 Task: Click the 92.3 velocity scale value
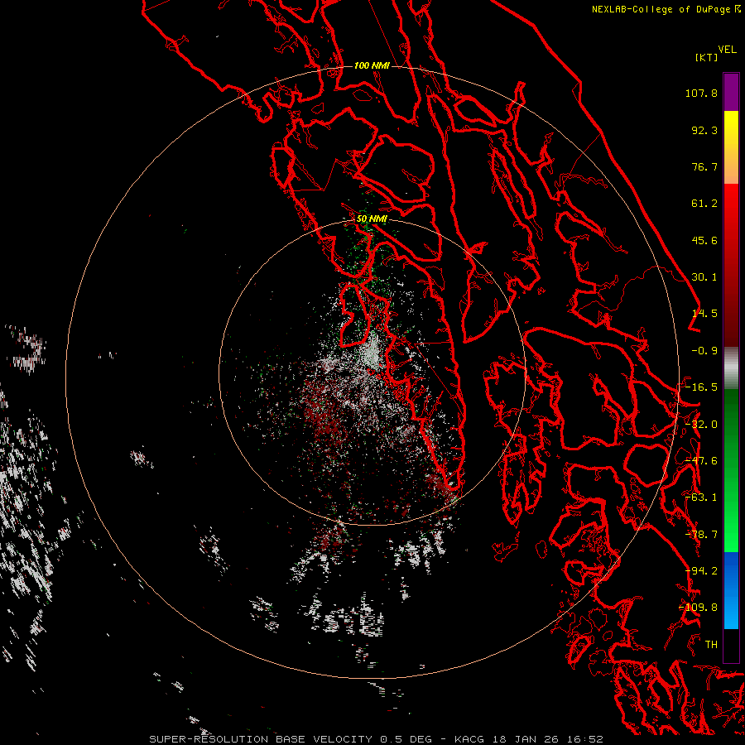[x=704, y=130]
